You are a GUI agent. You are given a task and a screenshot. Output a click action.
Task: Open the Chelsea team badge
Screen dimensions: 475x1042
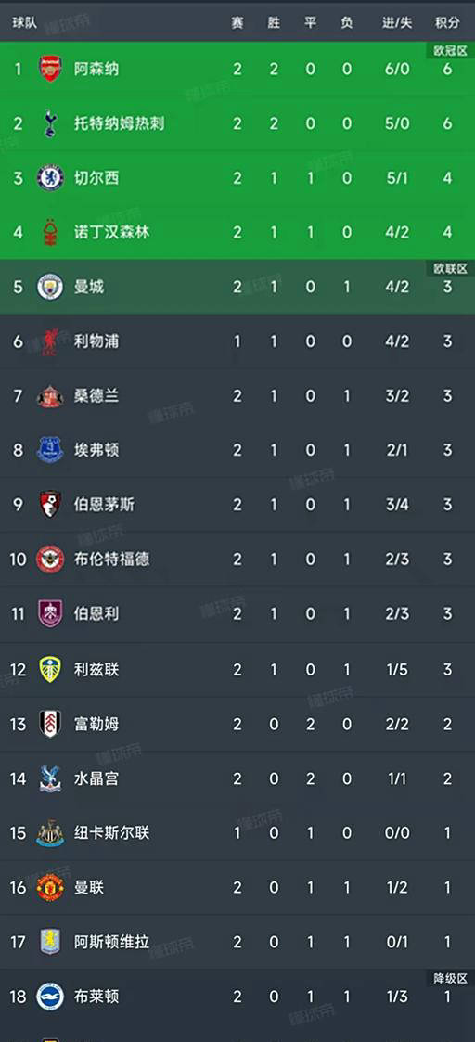[x=50, y=178]
